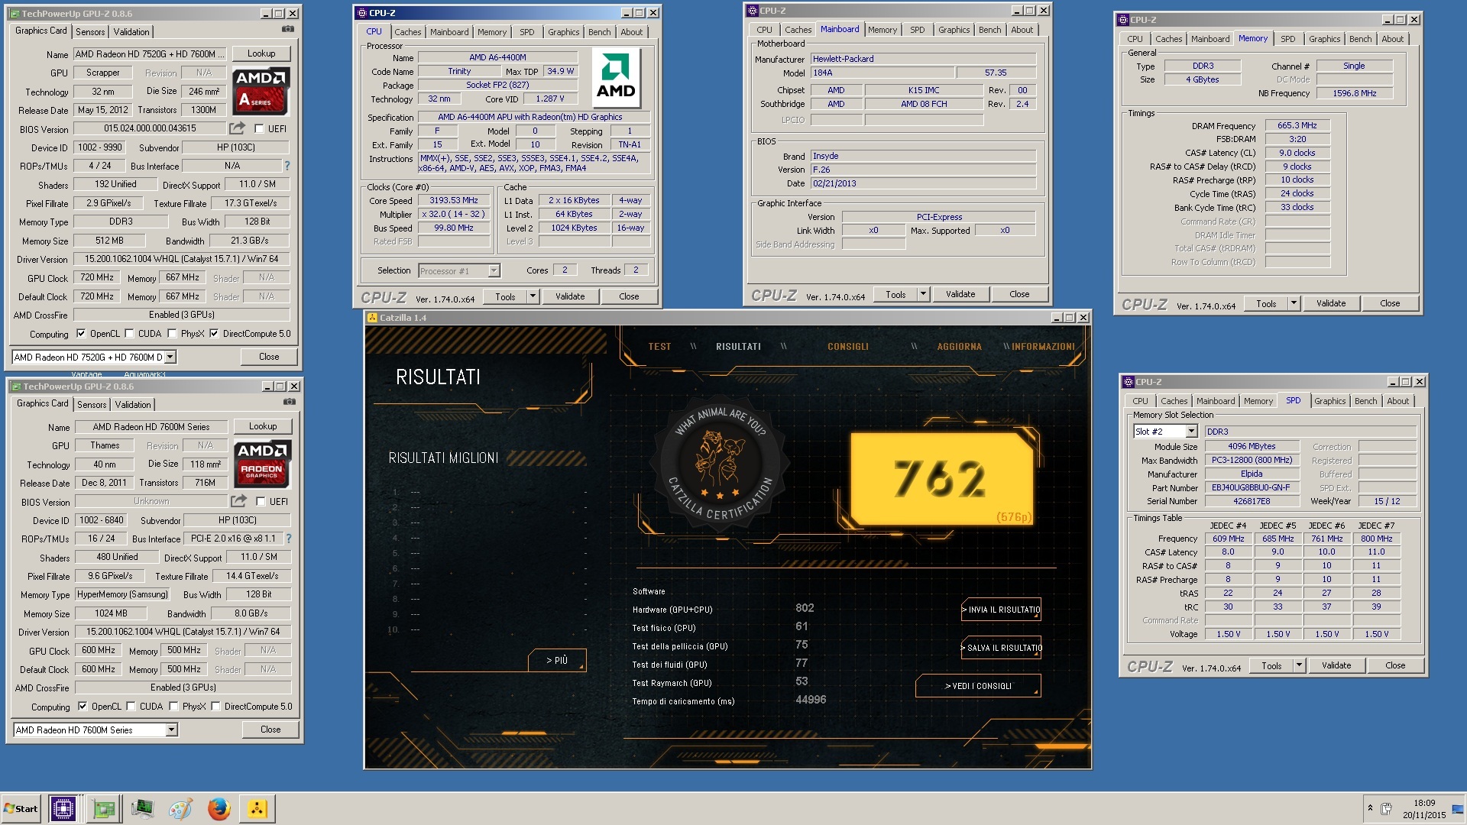This screenshot has height=825, width=1467.
Task: Open the GPU-Z graphics card taskbar icon
Action: tap(103, 808)
